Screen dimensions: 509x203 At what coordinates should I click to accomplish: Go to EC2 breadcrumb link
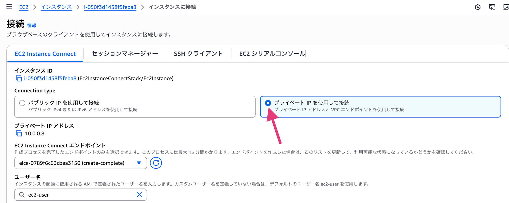coord(24,7)
